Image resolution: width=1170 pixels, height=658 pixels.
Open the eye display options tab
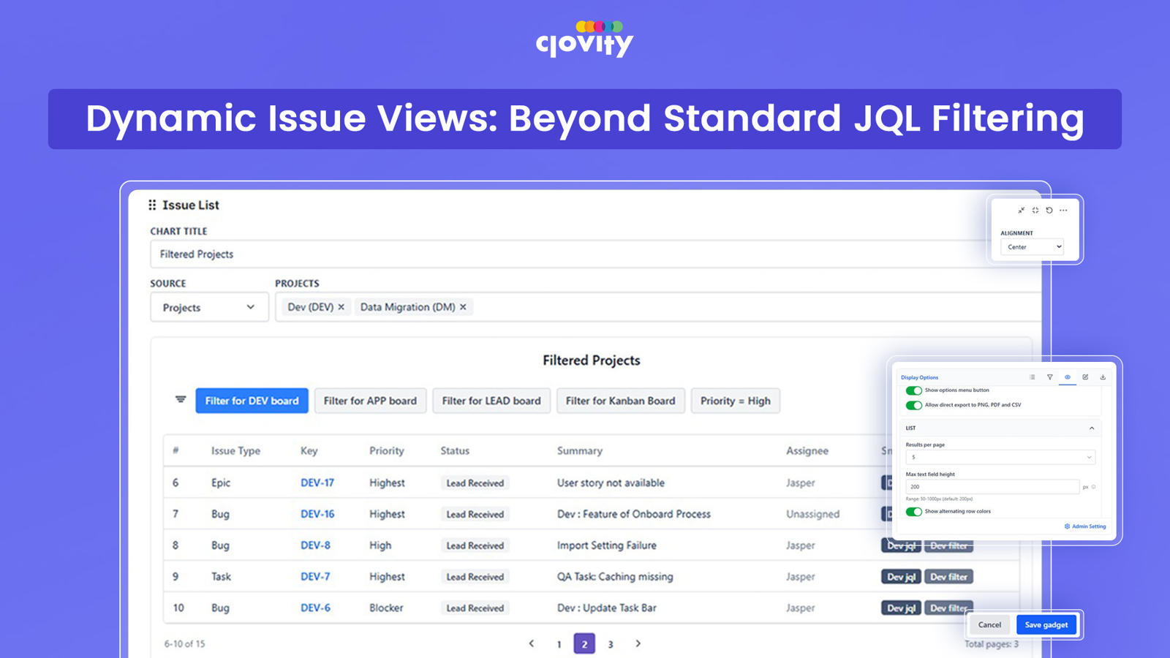click(x=1068, y=377)
